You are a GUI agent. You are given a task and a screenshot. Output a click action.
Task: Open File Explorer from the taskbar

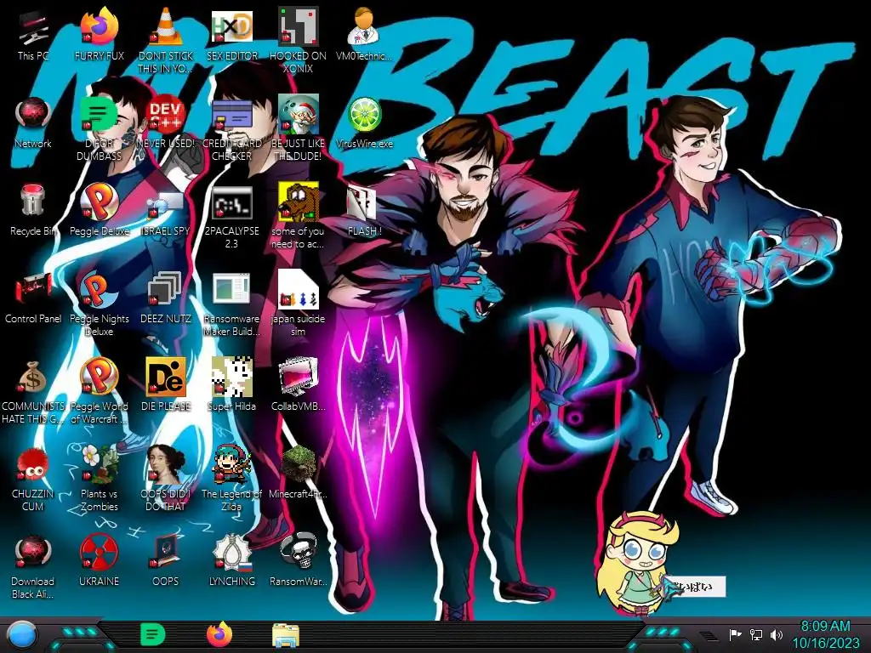(x=286, y=635)
